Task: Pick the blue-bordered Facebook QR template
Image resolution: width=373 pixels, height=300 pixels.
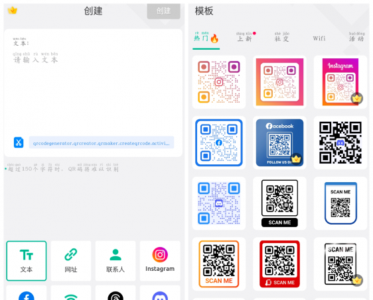Action: point(219,142)
